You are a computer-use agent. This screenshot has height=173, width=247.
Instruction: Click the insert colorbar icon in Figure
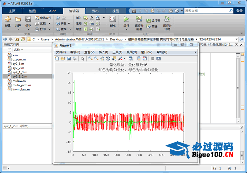coord(139,59)
